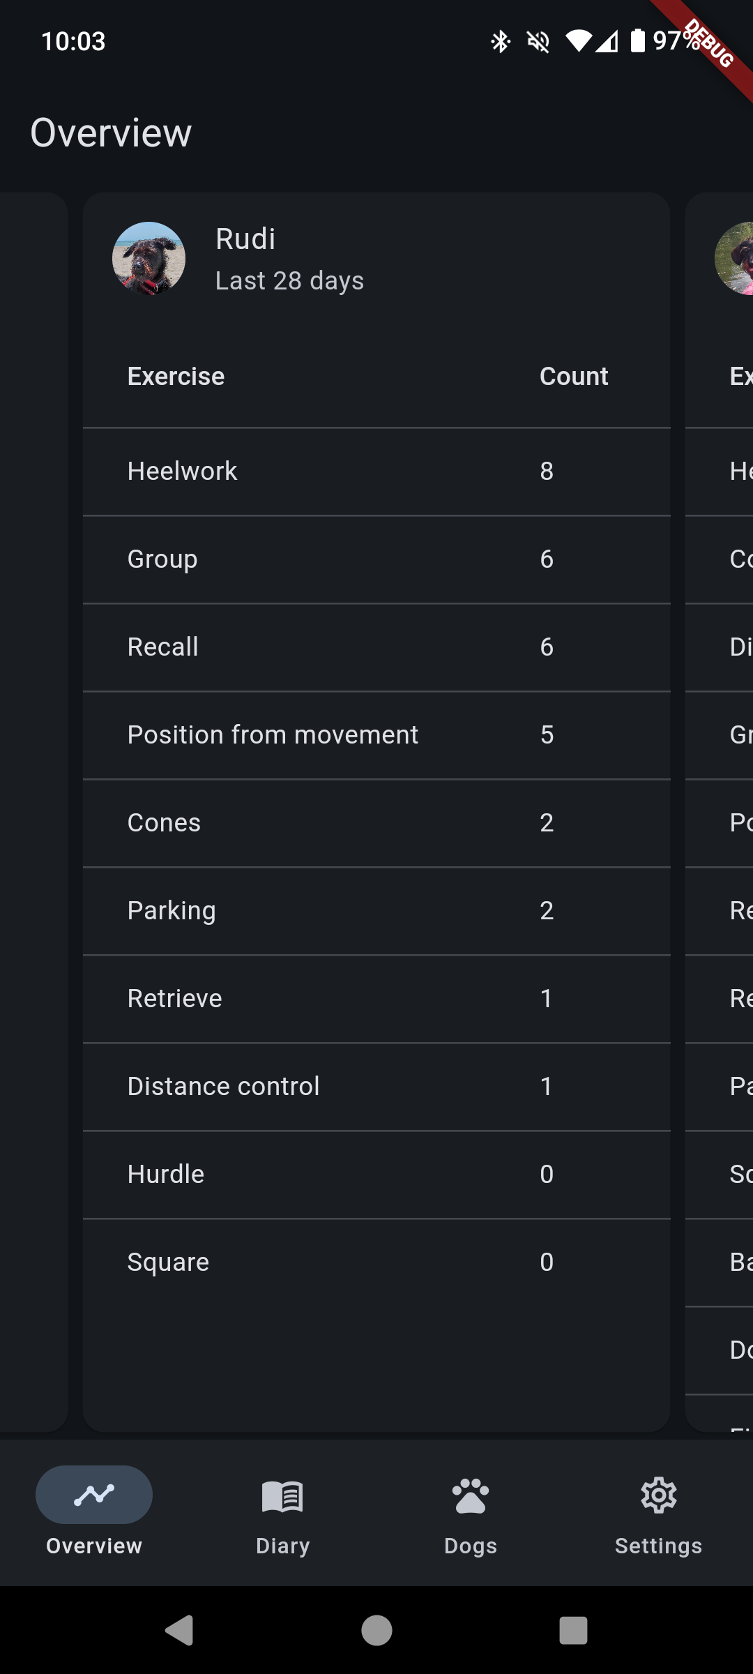
Task: Tap the Diary book icon
Action: tap(282, 1496)
